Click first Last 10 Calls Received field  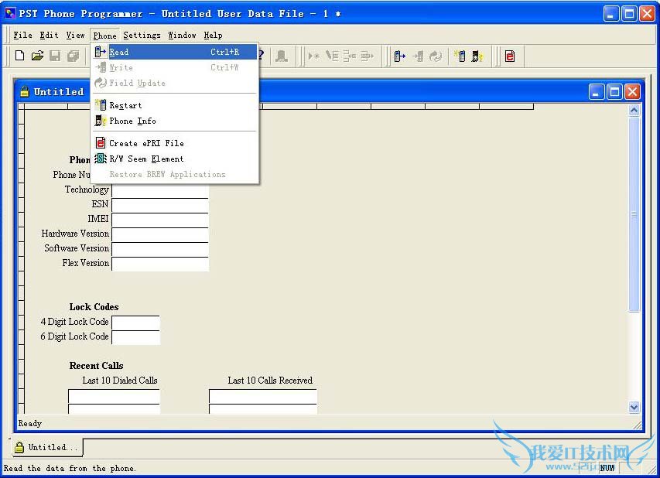(263, 396)
